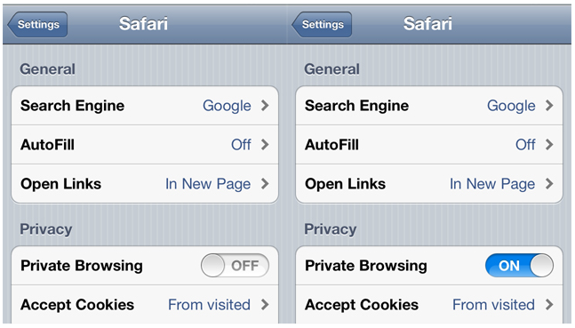Tap Accept Cookies chevron in left panel
The image size is (575, 328).
(x=265, y=305)
